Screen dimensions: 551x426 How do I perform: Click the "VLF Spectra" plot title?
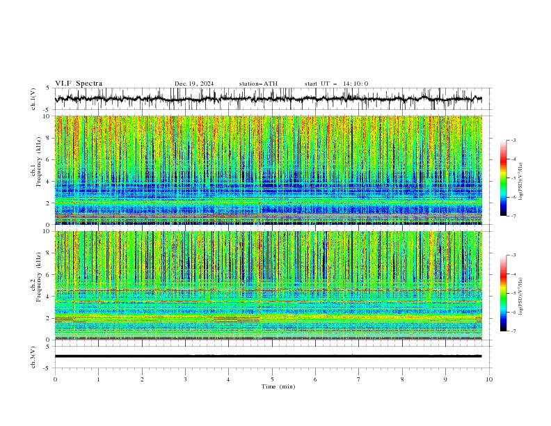[79, 84]
